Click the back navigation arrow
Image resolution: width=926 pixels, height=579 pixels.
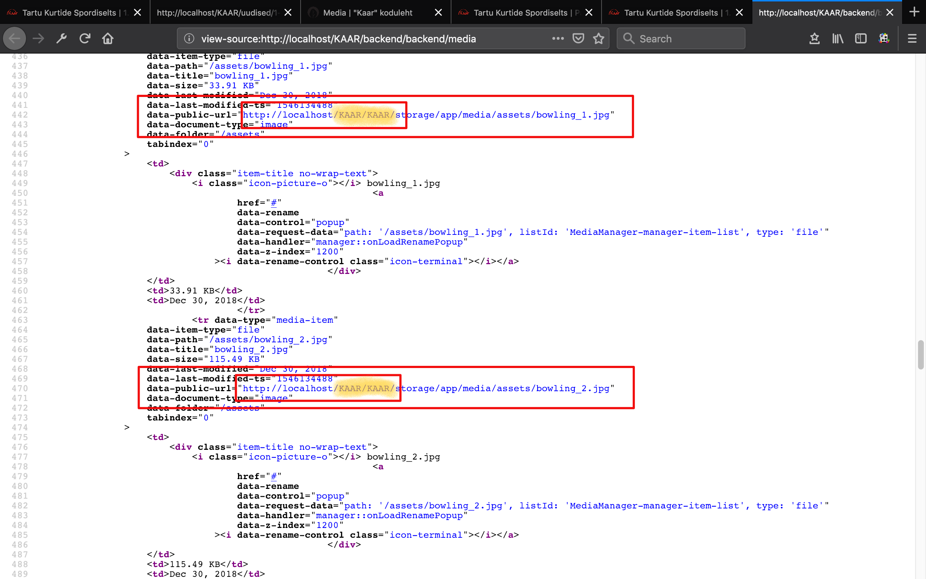14,38
